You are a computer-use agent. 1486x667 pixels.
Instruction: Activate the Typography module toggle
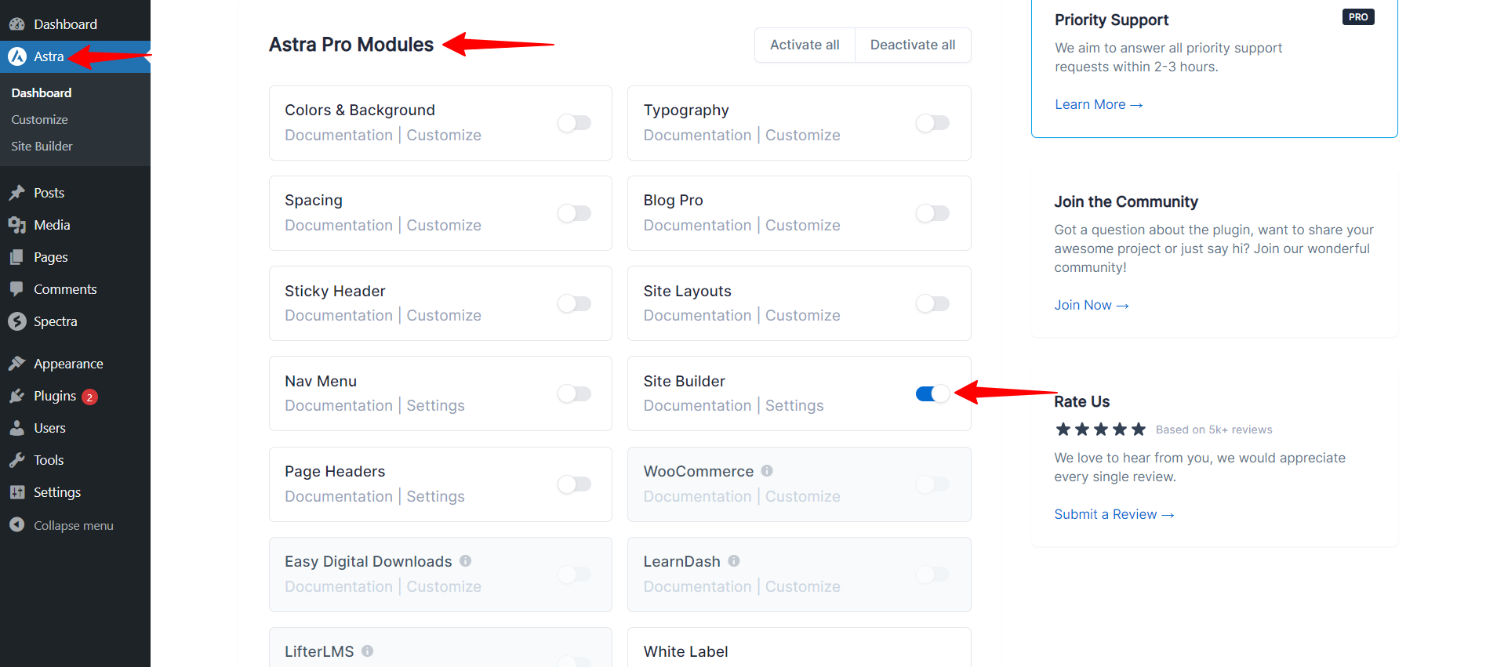point(932,123)
